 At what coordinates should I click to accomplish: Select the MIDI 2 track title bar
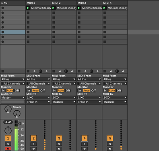[64, 3]
